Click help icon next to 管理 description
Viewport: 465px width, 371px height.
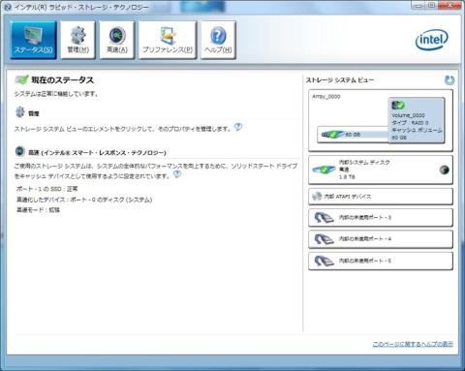tap(238, 127)
